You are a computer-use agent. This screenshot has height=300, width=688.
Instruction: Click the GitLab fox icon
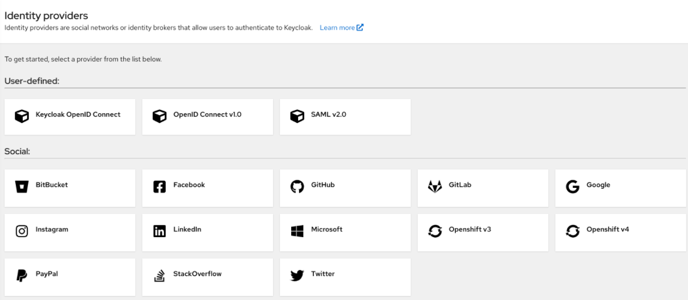point(435,187)
